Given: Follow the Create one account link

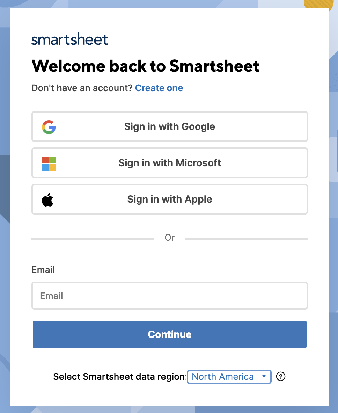Looking at the screenshot, I should click(159, 88).
